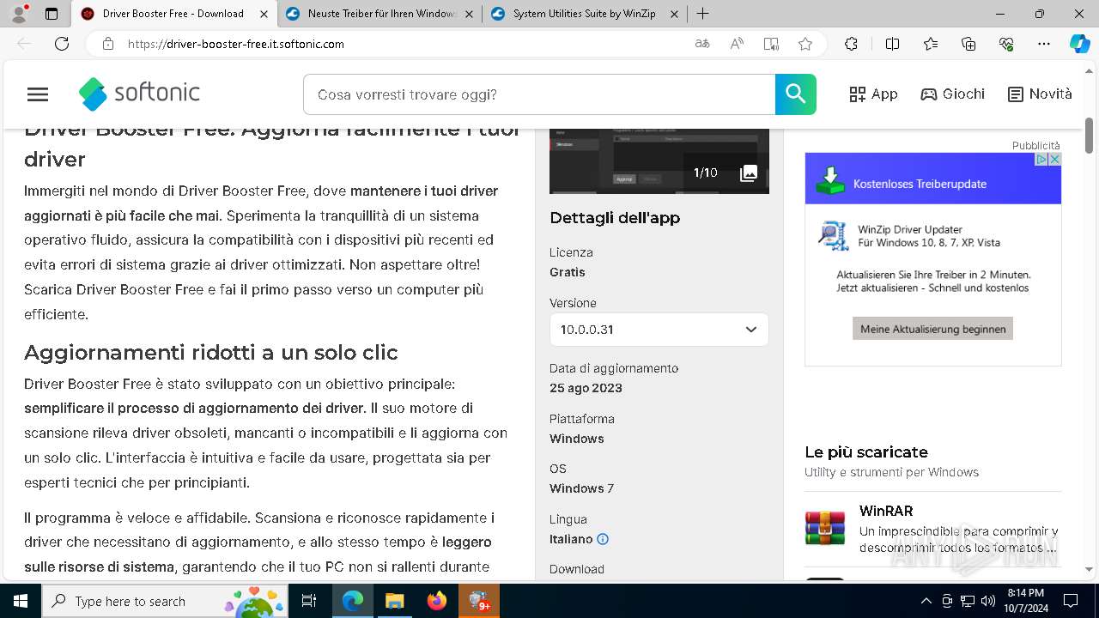Activate Read aloud icon
The image size is (1099, 618).
click(737, 44)
